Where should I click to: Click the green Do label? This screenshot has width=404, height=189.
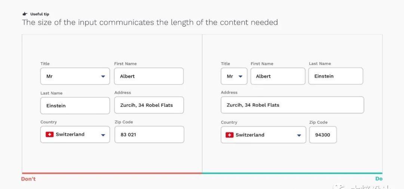coord(379,179)
